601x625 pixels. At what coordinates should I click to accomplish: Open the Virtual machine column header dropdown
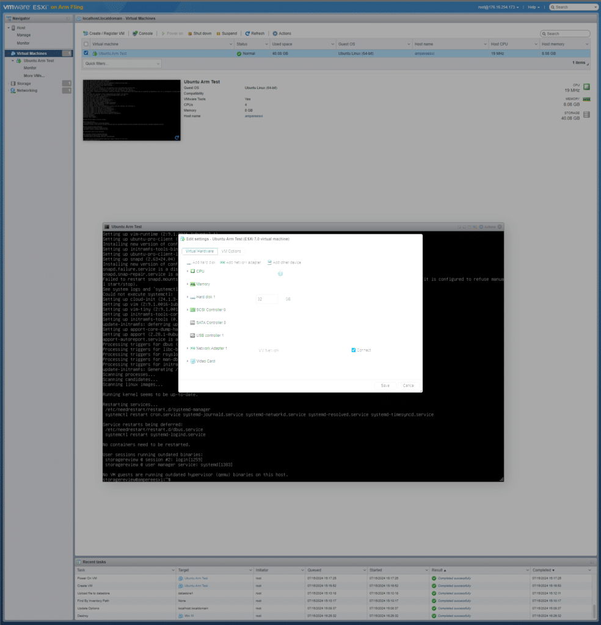coord(230,44)
